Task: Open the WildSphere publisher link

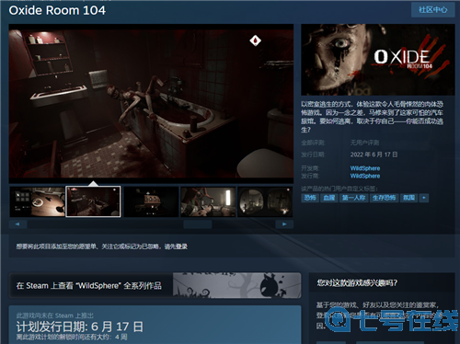Action: coord(365,176)
